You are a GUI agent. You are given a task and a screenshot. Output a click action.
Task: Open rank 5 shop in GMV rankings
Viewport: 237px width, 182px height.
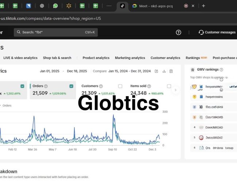point(214,138)
